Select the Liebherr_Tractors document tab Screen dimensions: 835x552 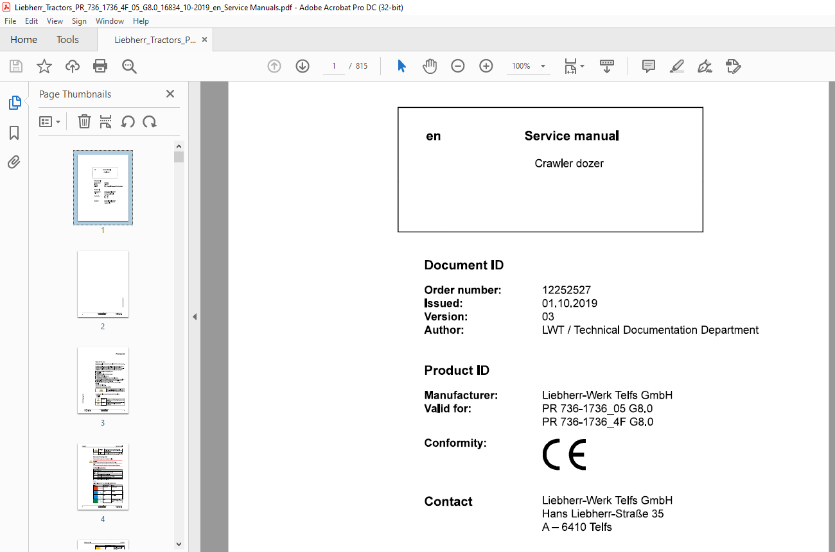click(155, 40)
